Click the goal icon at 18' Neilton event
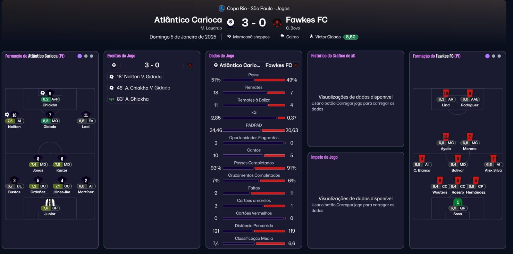This screenshot has width=513, height=254. pyautogui.click(x=112, y=77)
